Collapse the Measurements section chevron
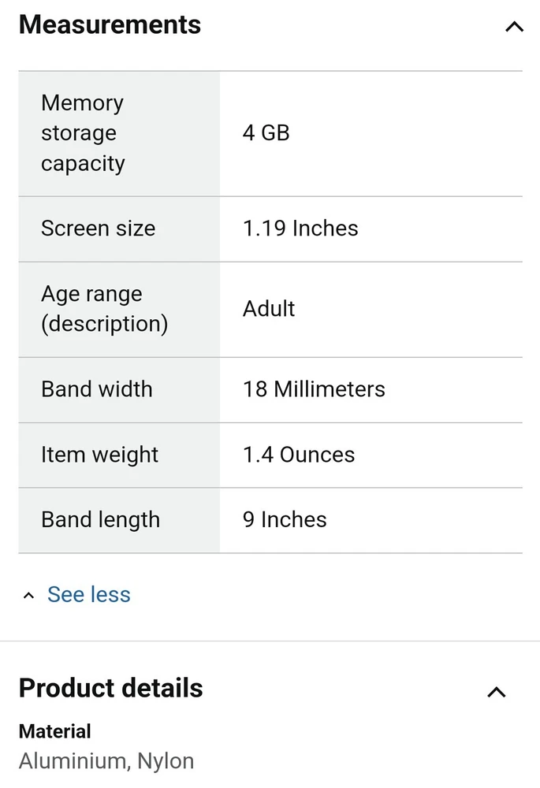 pos(513,27)
